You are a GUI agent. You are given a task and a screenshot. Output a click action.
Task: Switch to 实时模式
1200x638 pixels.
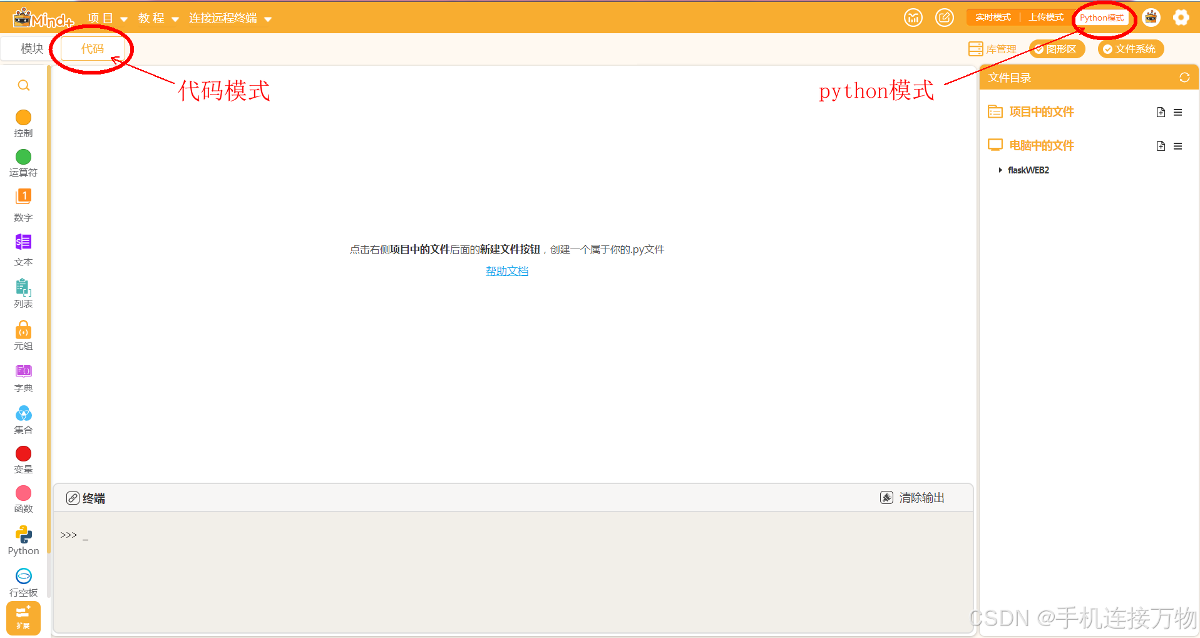(993, 18)
